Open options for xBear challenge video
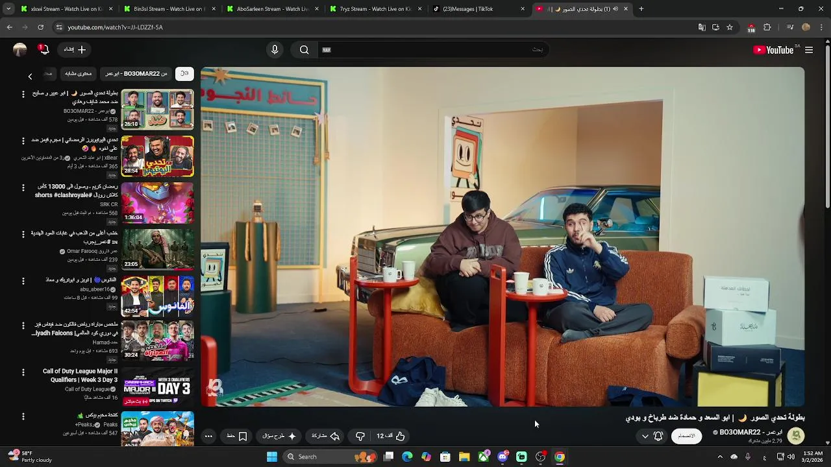 tap(23, 141)
